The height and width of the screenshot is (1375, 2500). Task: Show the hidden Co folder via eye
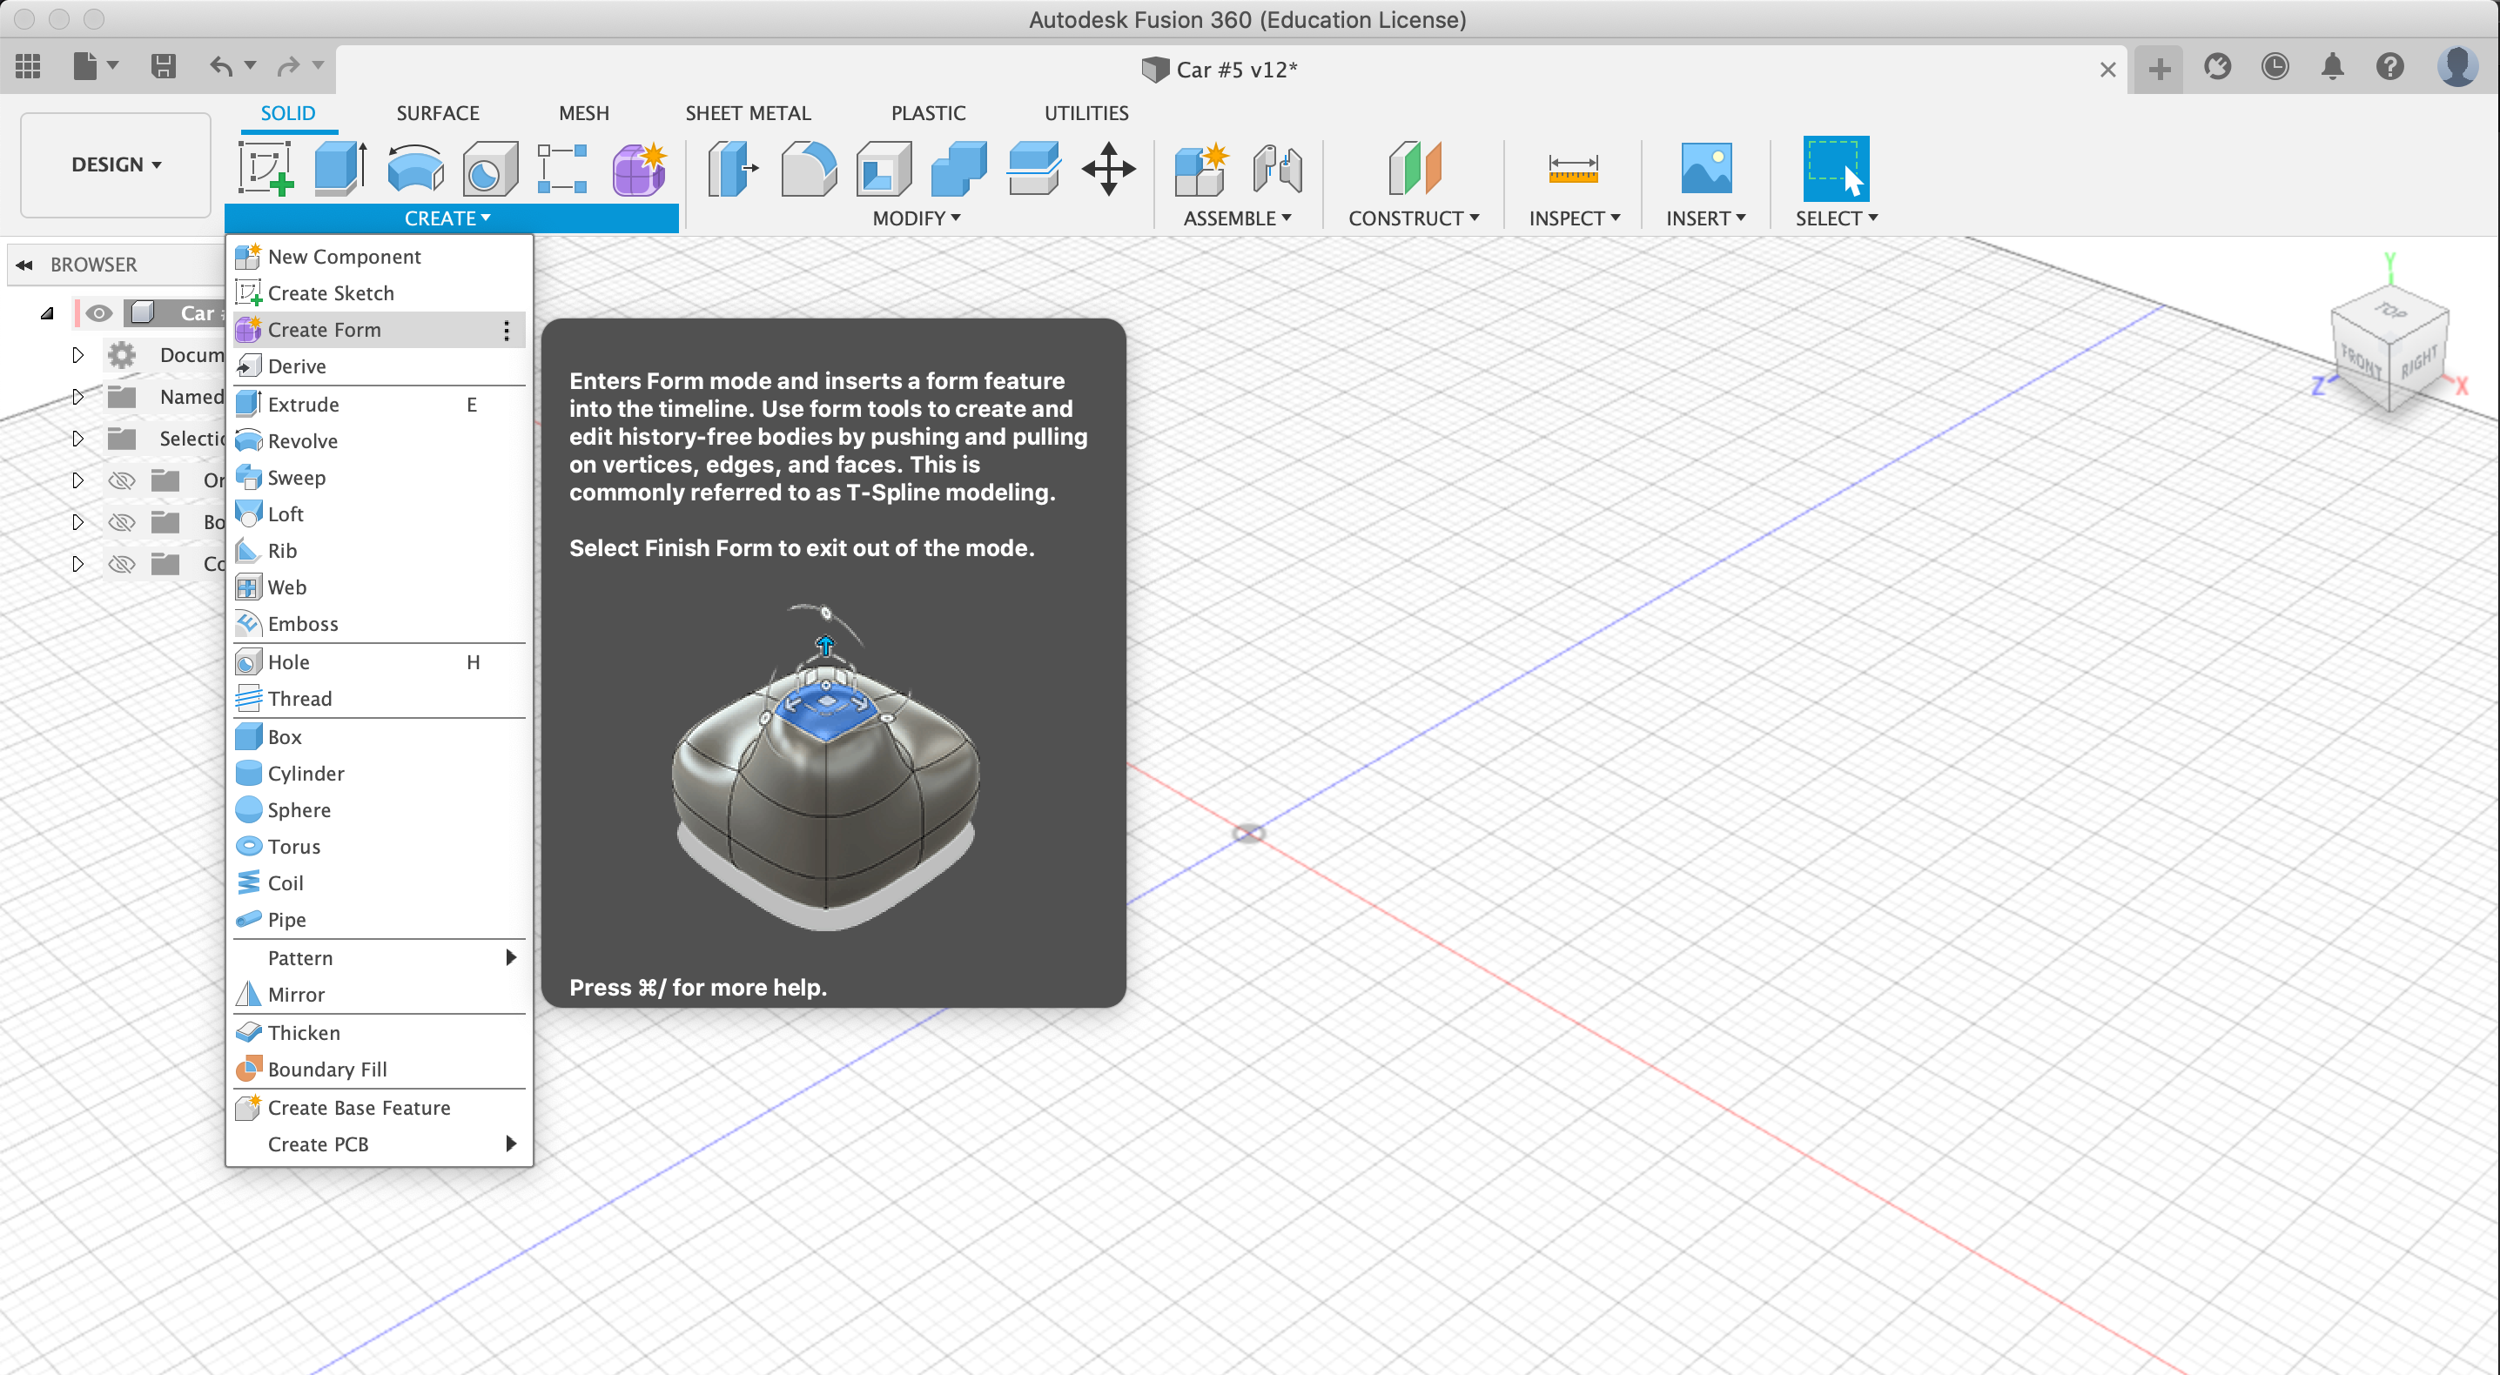[121, 564]
